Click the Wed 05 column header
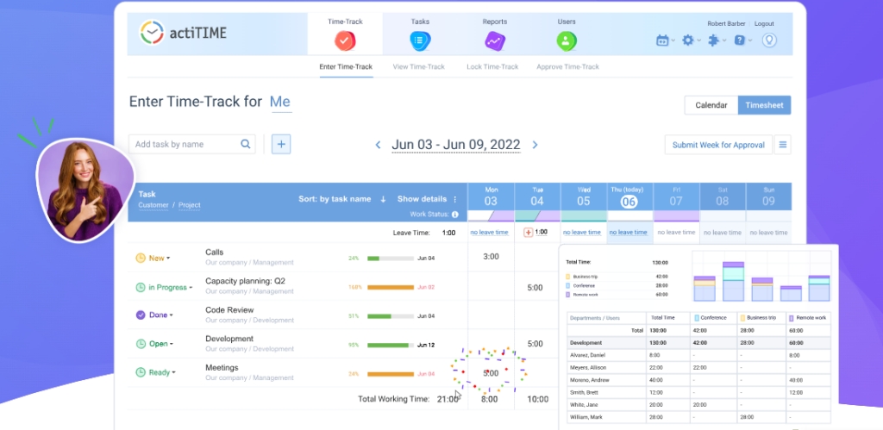This screenshot has height=430, width=883. pyautogui.click(x=584, y=196)
